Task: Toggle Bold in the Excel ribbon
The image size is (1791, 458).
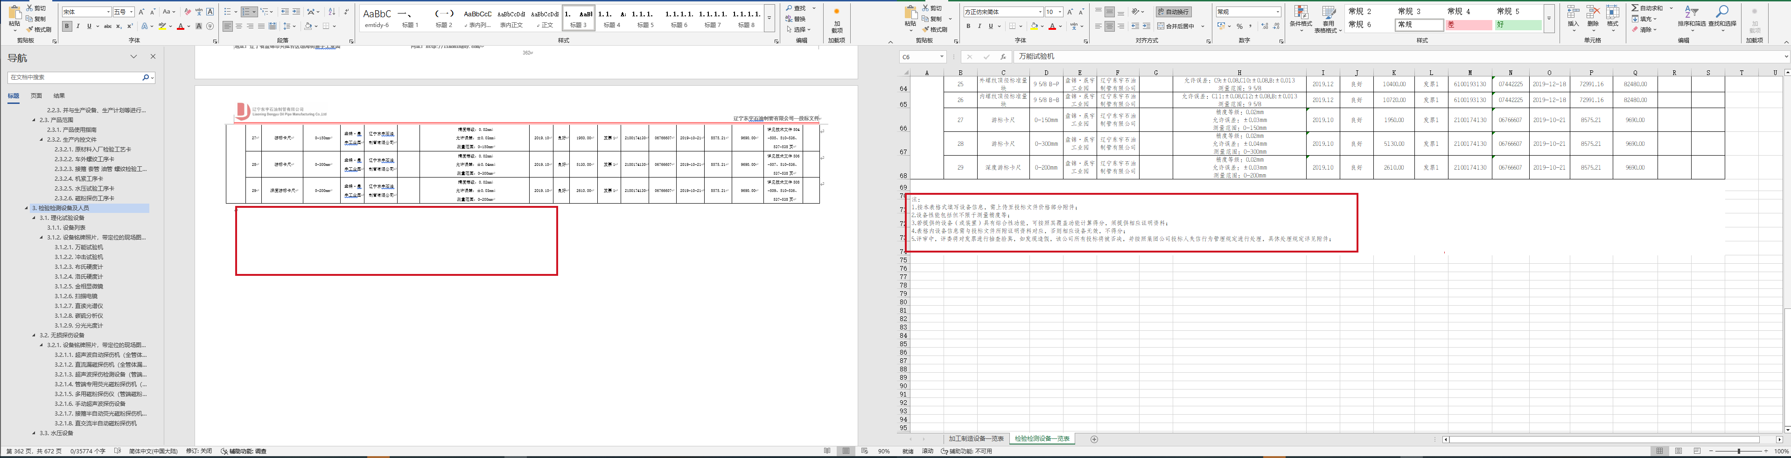Action: pos(968,27)
